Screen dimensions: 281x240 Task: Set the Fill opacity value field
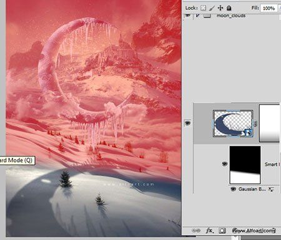tap(269, 8)
